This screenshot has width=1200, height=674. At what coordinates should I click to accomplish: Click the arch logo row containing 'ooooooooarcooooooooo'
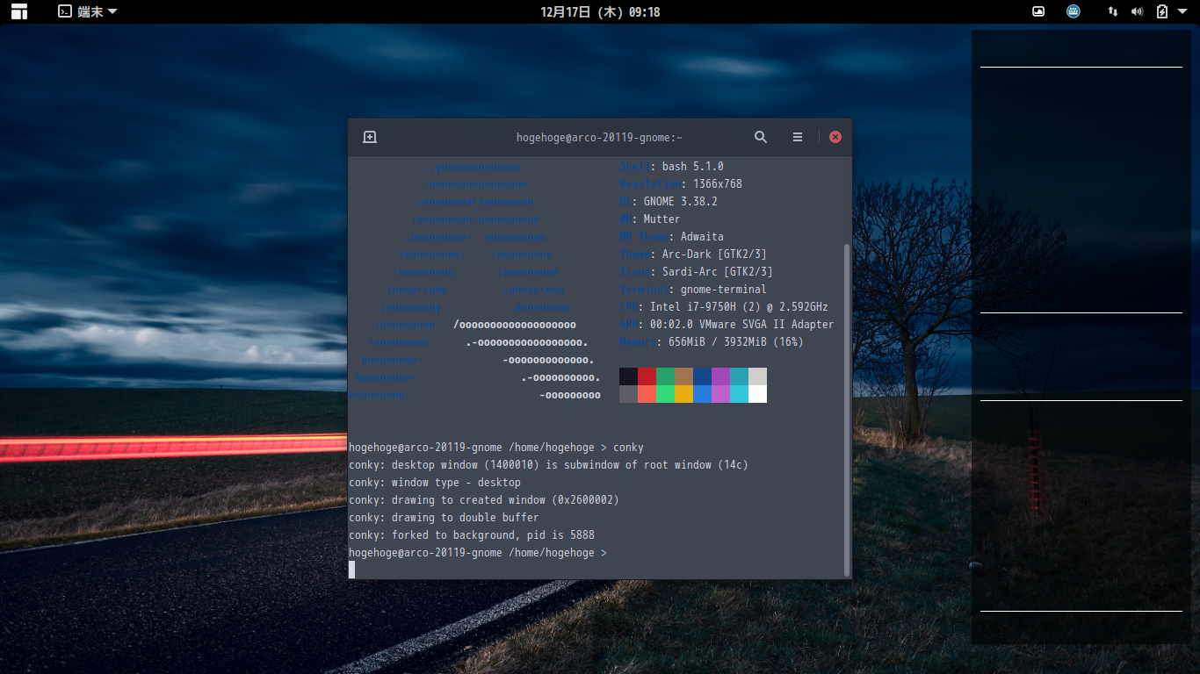(474, 201)
